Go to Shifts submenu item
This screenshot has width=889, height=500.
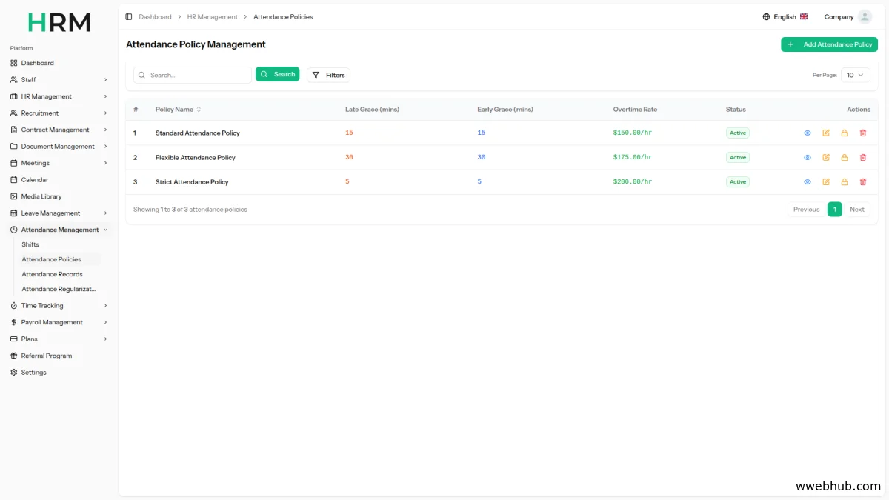(x=30, y=244)
